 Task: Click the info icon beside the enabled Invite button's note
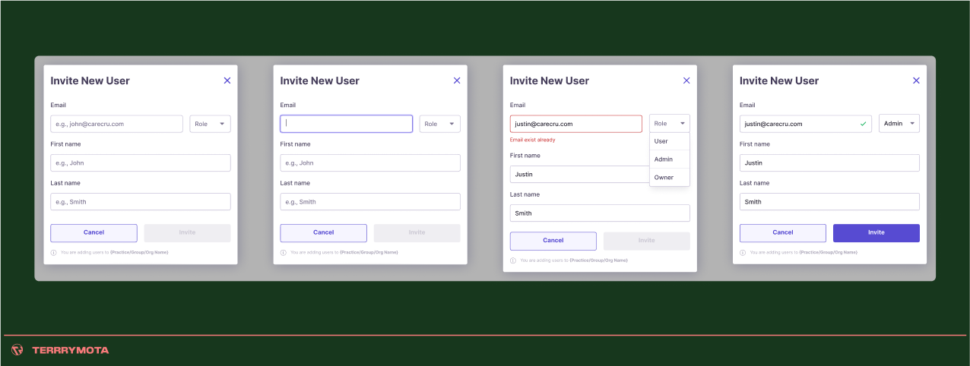[743, 253]
